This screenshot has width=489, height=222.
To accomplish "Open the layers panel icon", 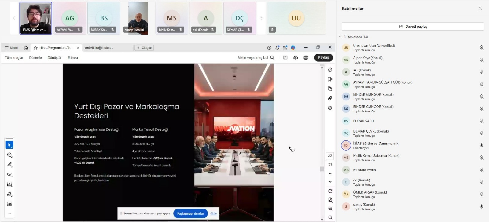I will click(330, 108).
